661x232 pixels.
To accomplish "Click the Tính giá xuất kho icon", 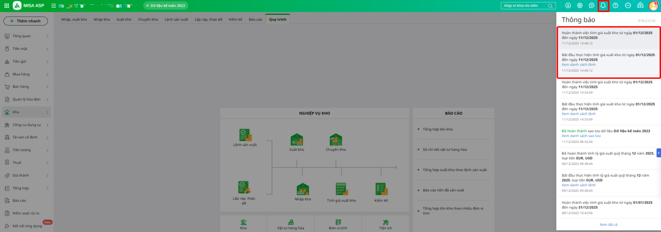I will 341,189.
